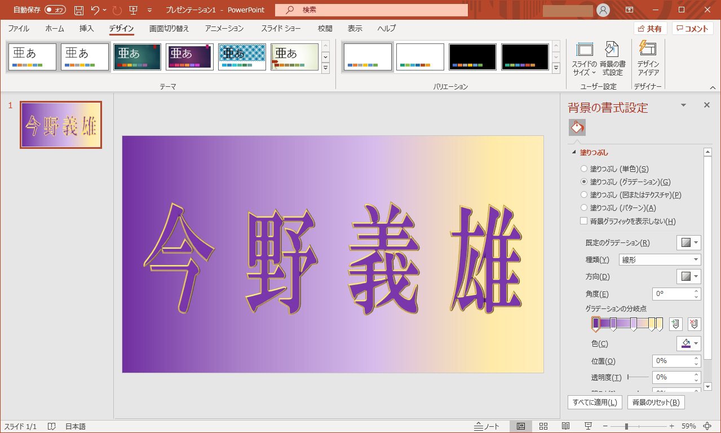The width and height of the screenshot is (721, 433).
Task: Open the preset gradients (既定のグラデーション) dropdown
Action: pos(688,242)
